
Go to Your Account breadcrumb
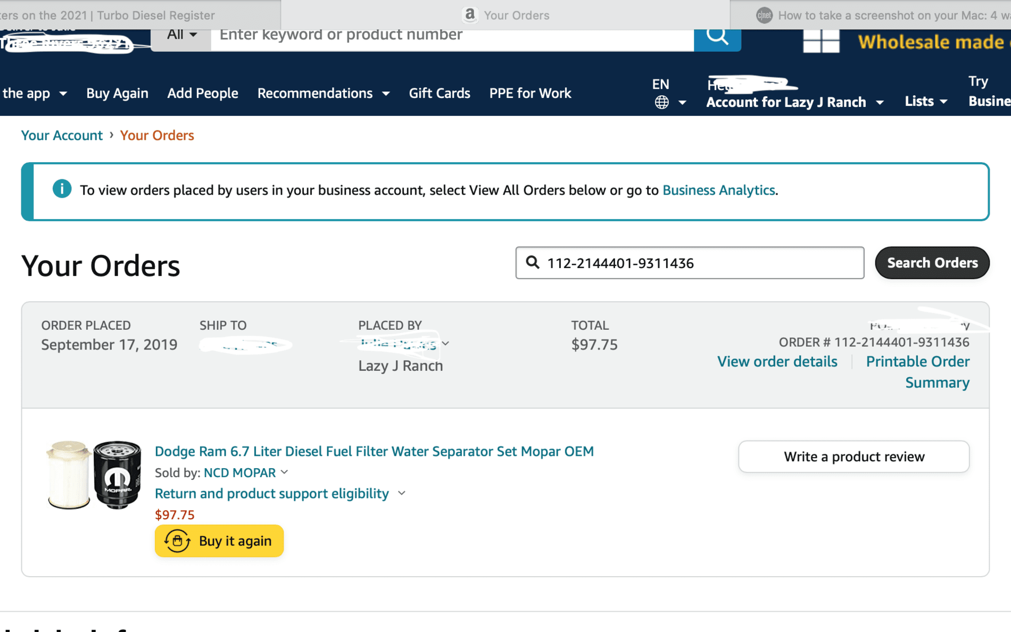click(62, 135)
